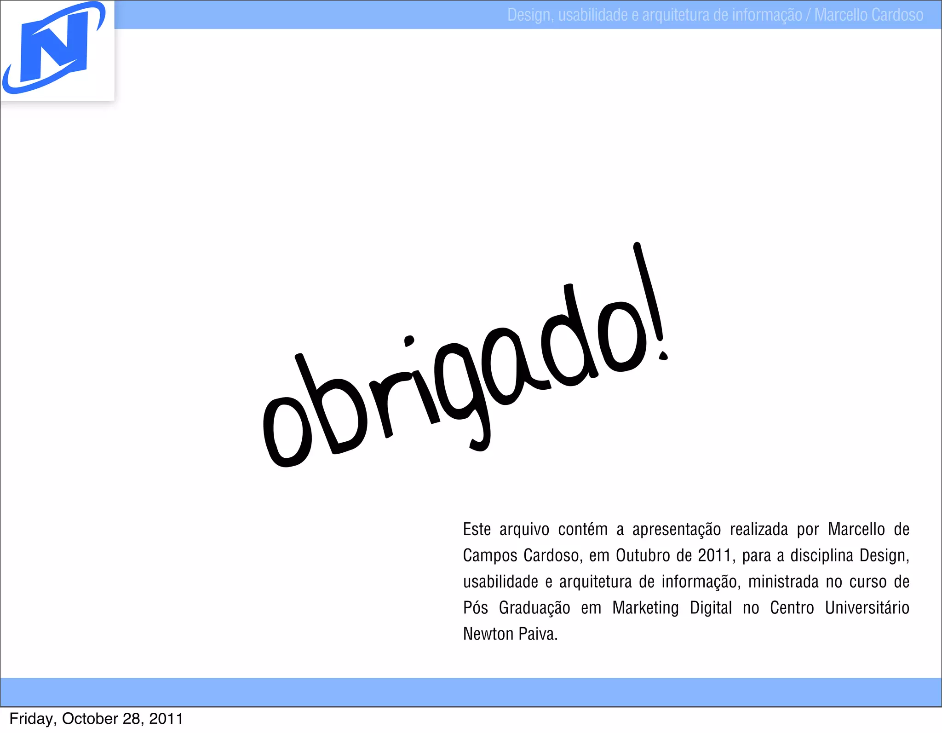Screen dimensions: 942x733
Task: Click the word ministrada in paragraph
Action: pos(783,582)
